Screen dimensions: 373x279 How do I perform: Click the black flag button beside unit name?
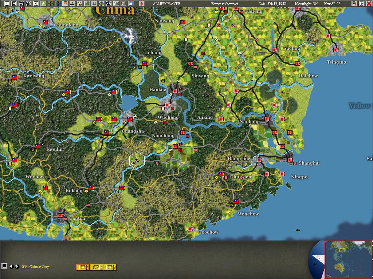4,266
